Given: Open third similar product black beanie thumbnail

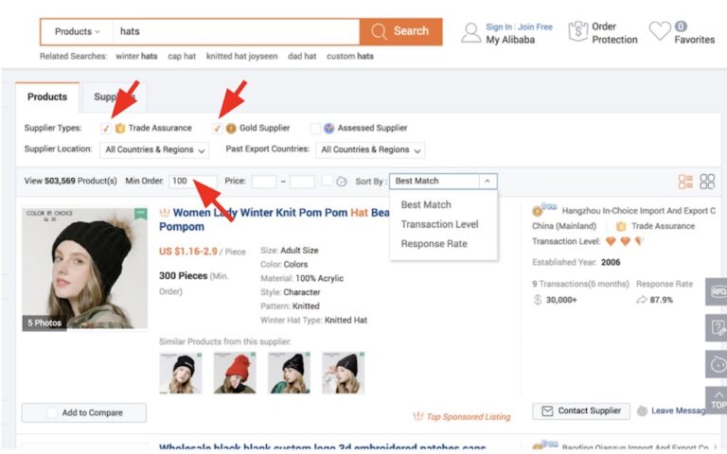Looking at the screenshot, I should tap(289, 373).
